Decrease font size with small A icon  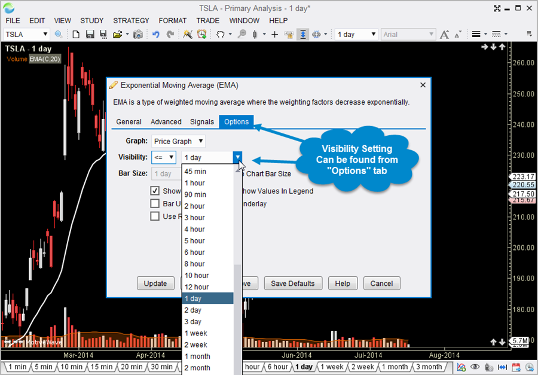458,34
